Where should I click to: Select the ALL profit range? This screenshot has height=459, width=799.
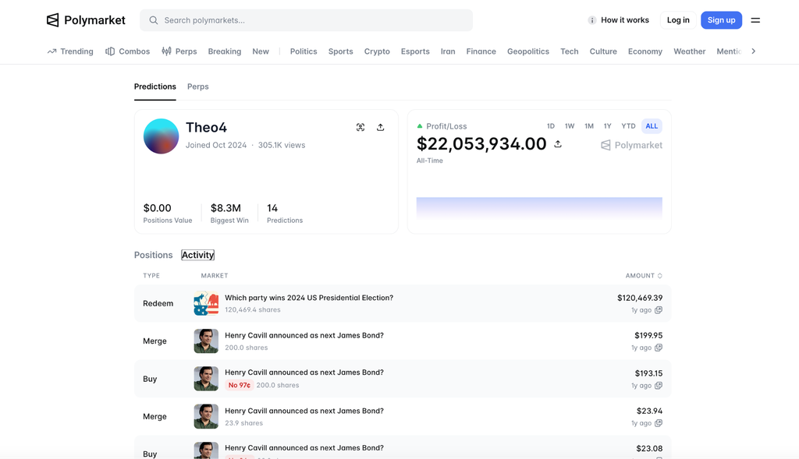(x=652, y=126)
